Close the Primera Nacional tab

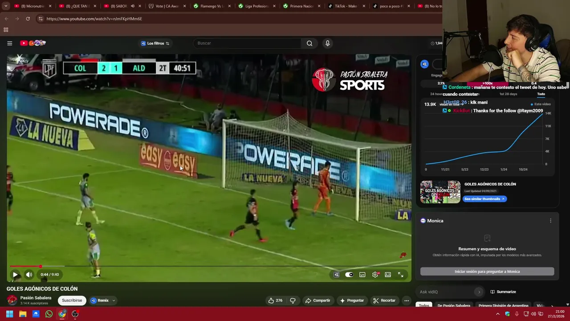319,6
